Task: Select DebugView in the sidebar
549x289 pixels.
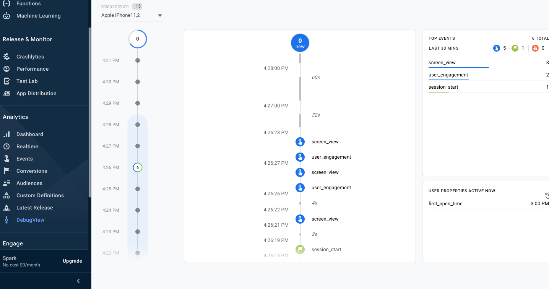Action: [30, 220]
